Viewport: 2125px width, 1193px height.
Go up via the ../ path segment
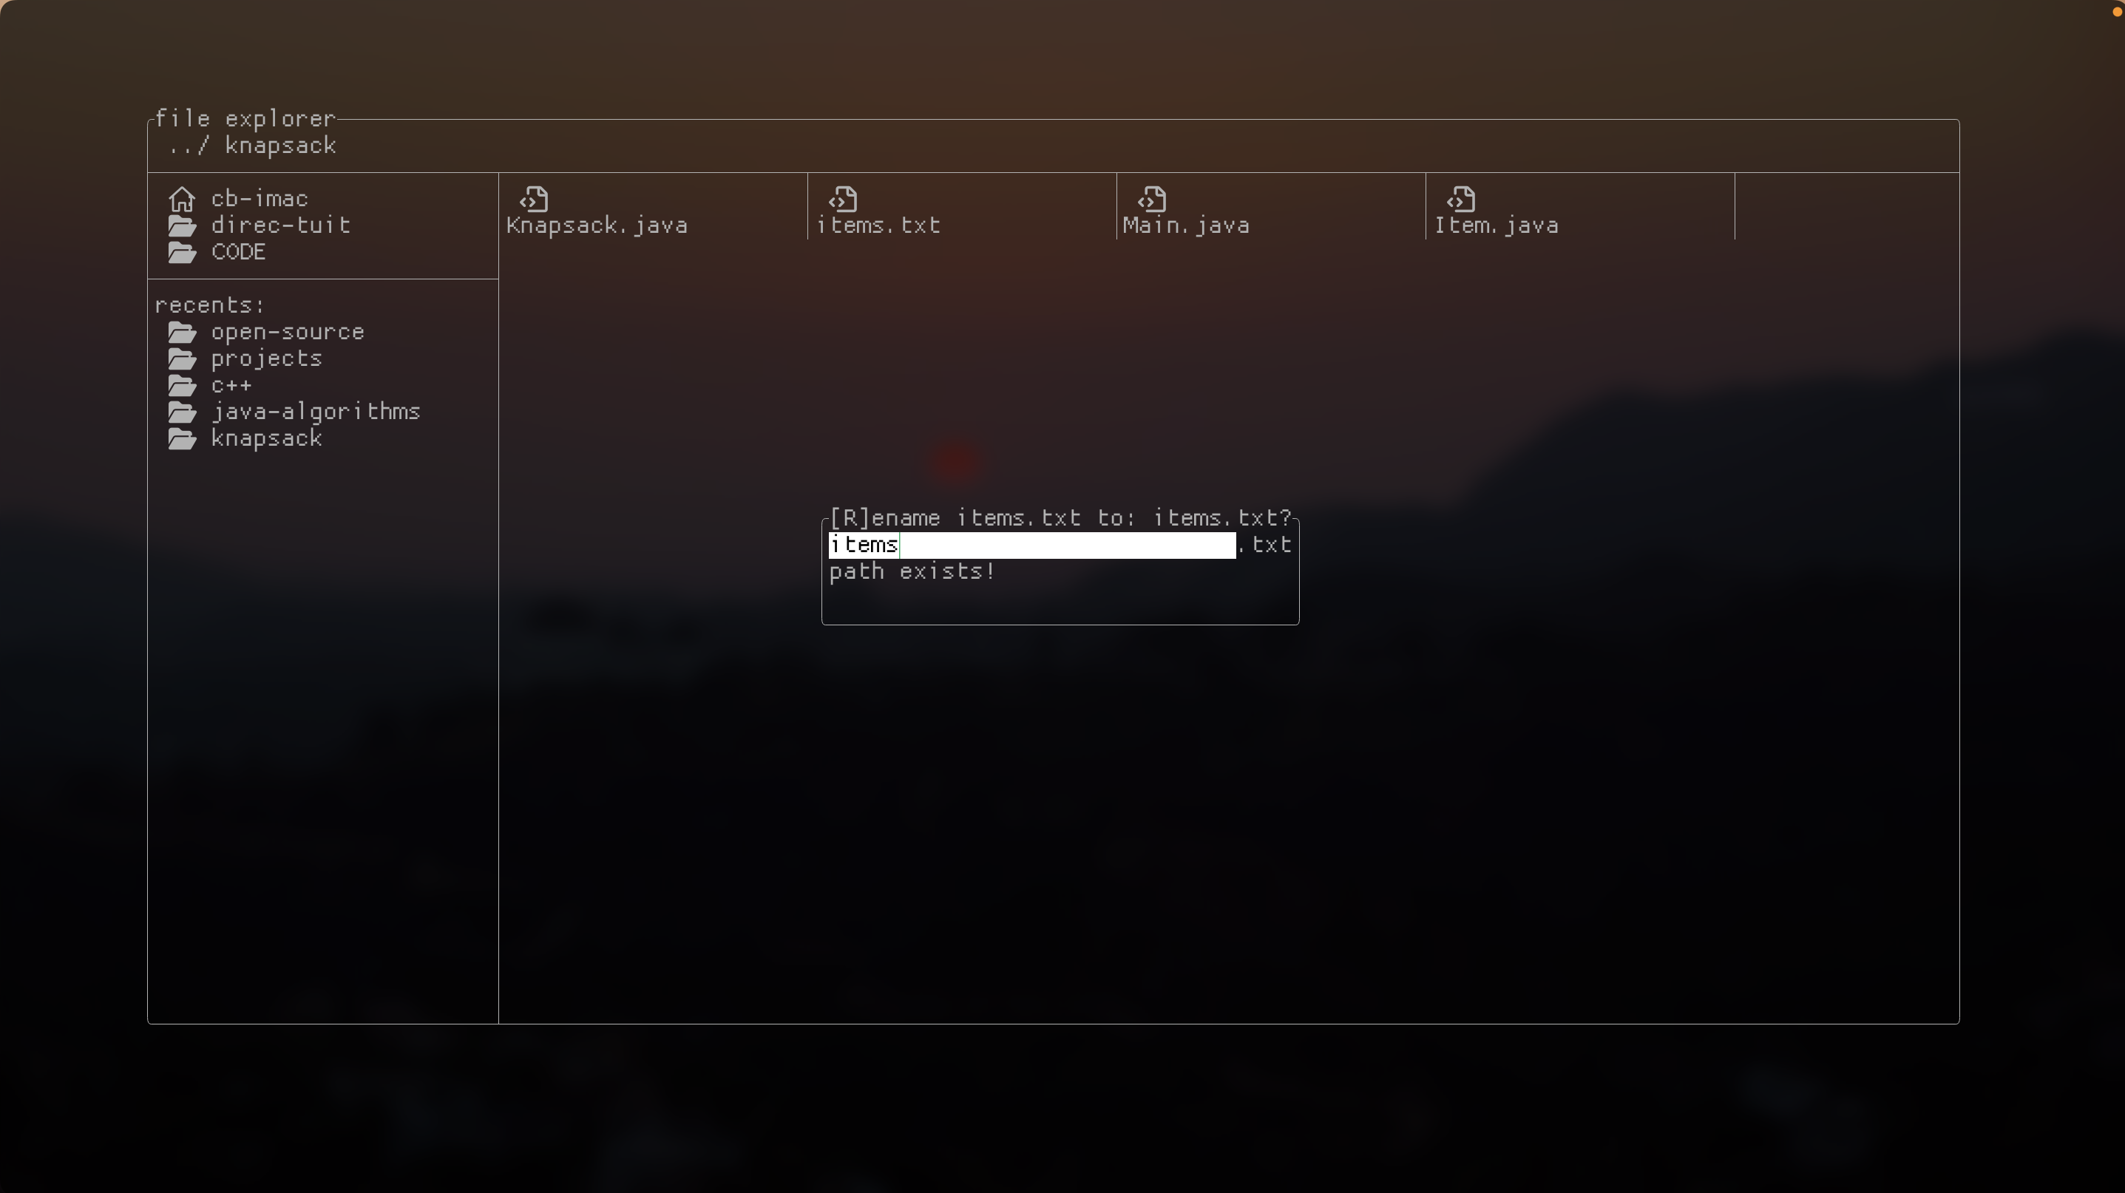point(188,146)
